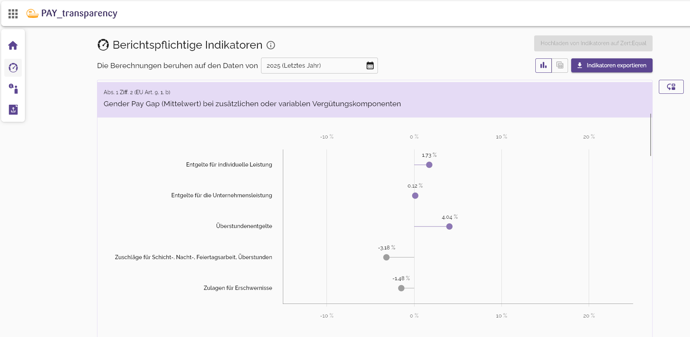Show info about Berichtspflichtige Indikatoren
Screen dimensions: 690x337
pos(271,45)
